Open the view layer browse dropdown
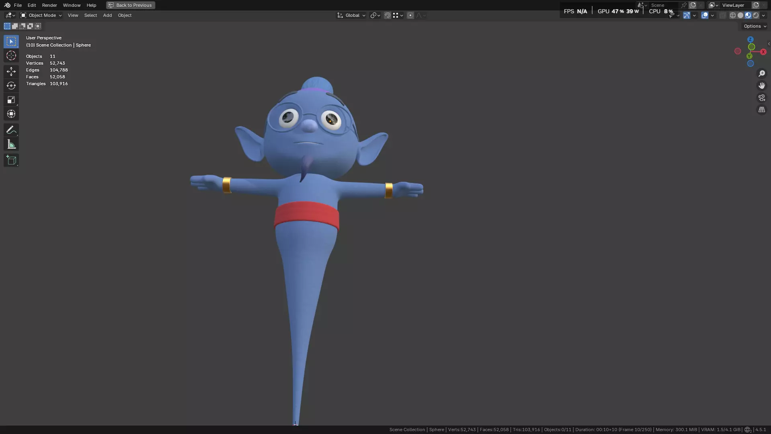This screenshot has width=771, height=434. 713,5
